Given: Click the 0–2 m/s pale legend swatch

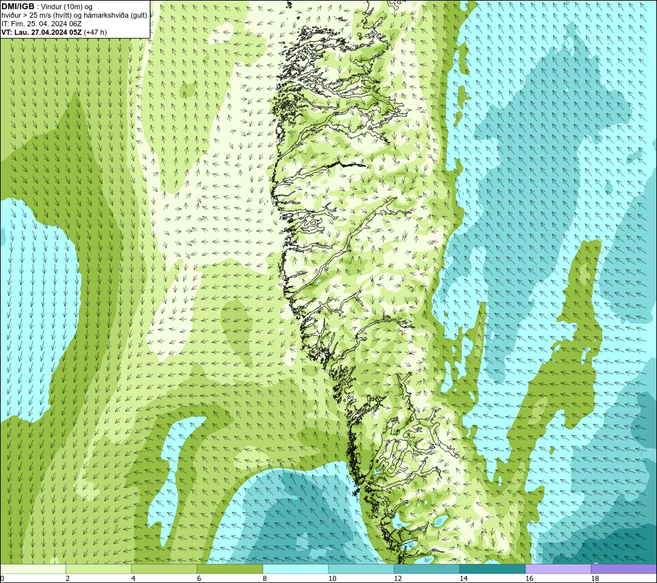Looking at the screenshot, I should 33,569.
